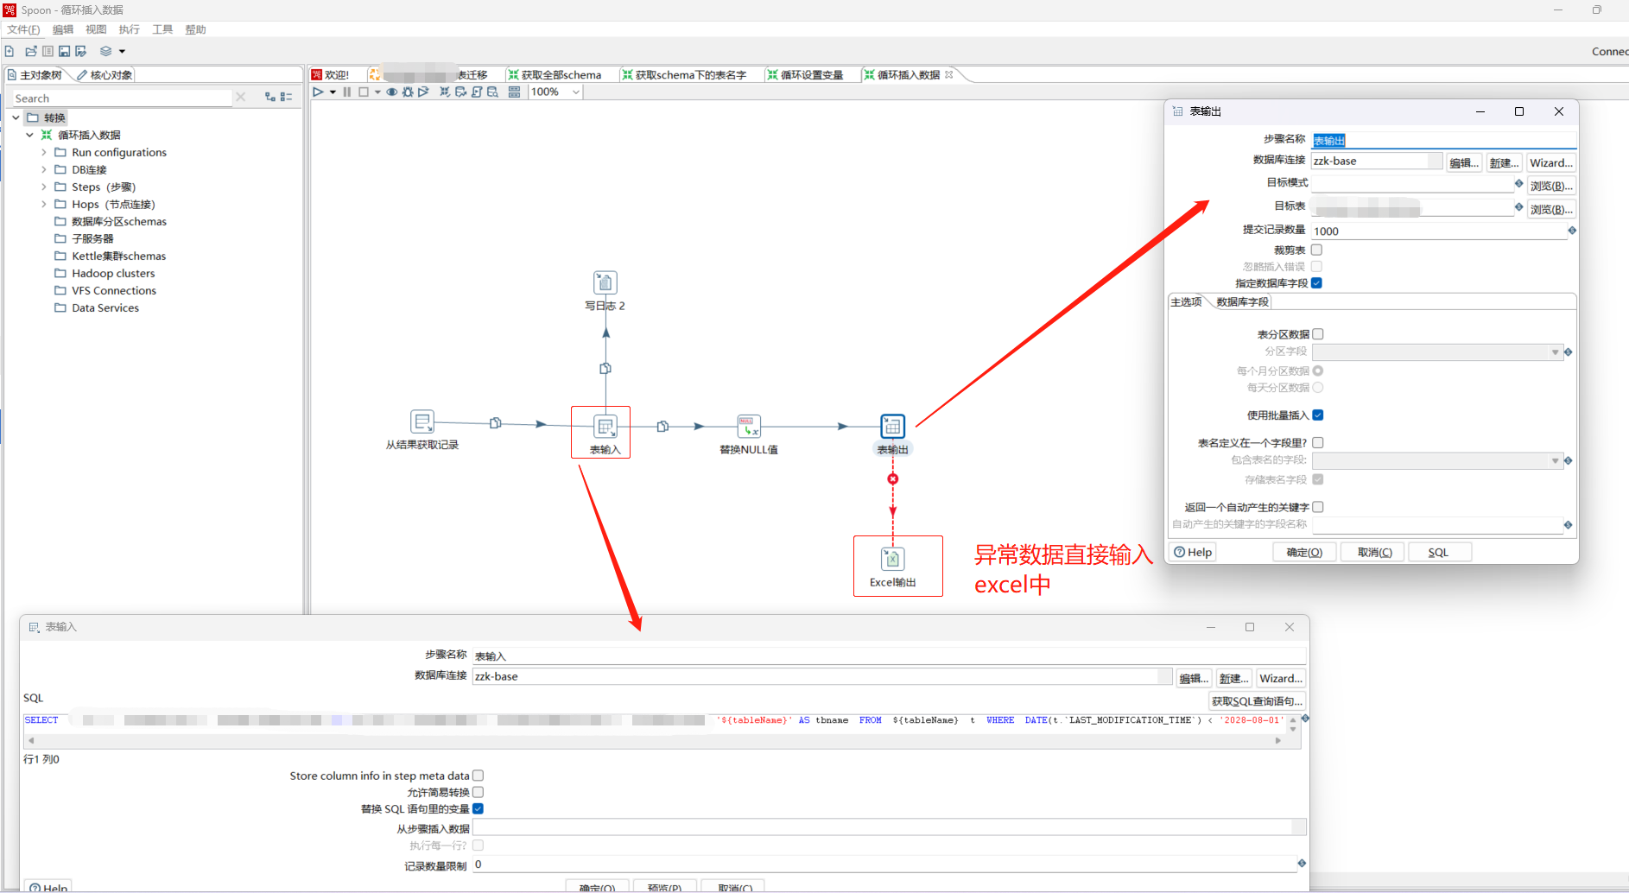Clear the Search box with the X icon
The width and height of the screenshot is (1629, 893).
pos(241,97)
